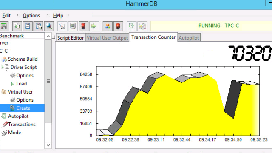
Task: Click the 09:33:44 time axis label
Action: pos(182,140)
